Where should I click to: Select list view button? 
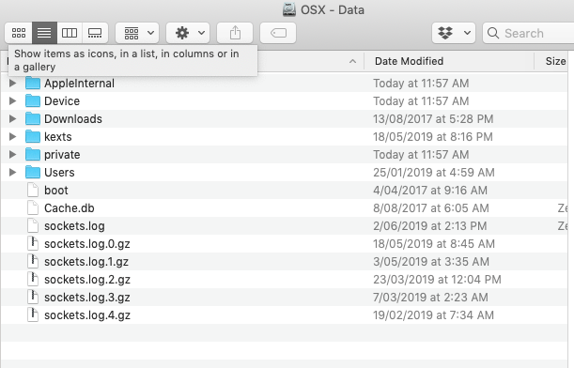pos(44,33)
